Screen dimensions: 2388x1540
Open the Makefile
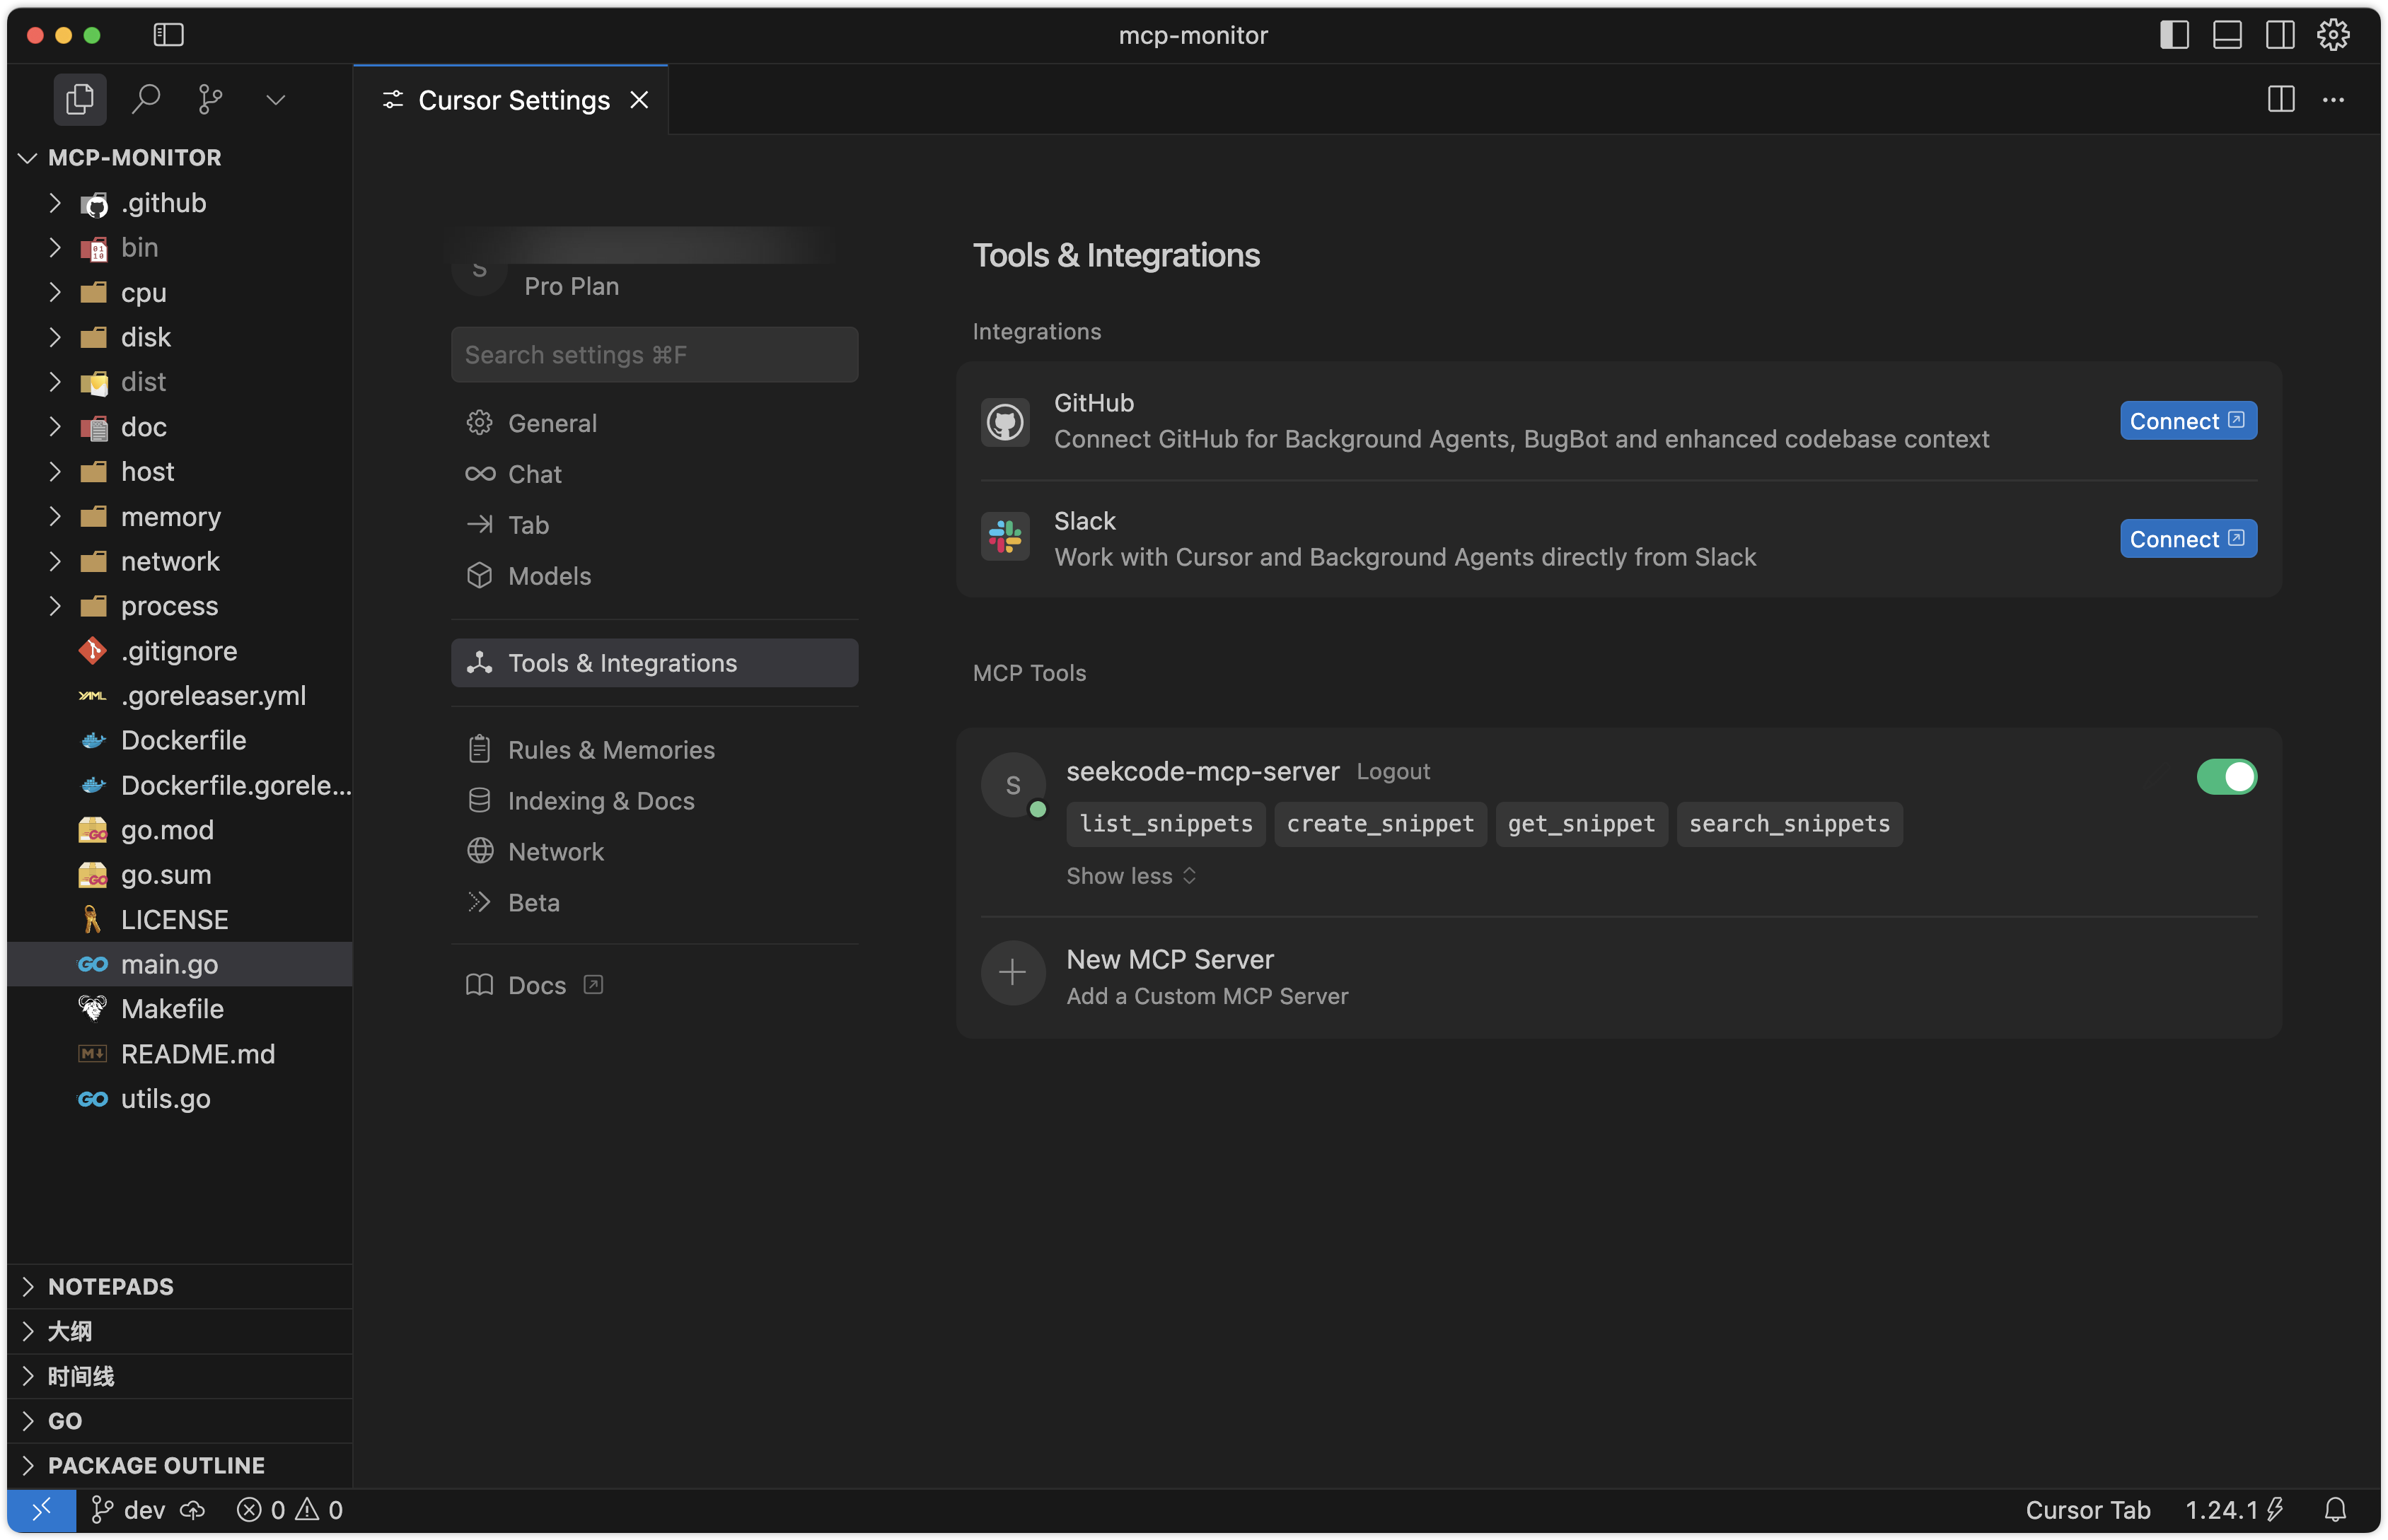(180, 1009)
